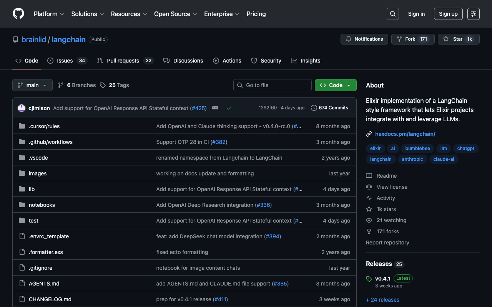Open the main branch dropdown

(x=32, y=85)
